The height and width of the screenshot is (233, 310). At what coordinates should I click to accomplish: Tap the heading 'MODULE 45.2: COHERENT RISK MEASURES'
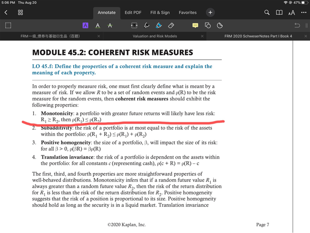112,52
